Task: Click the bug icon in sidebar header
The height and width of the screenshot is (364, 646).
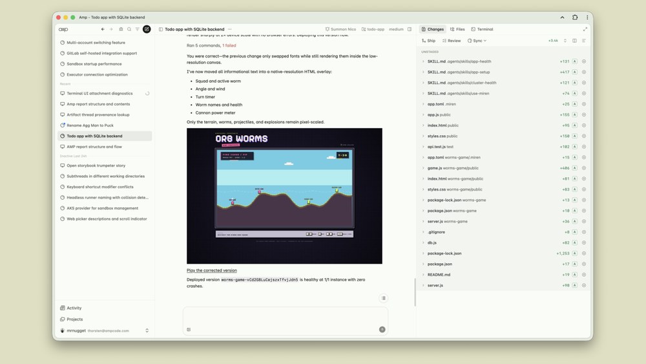Action: coord(121,29)
